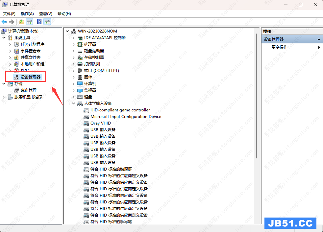Select 设备管理器 in the left tree
The width and height of the screenshot is (323, 232).
pos(31,77)
